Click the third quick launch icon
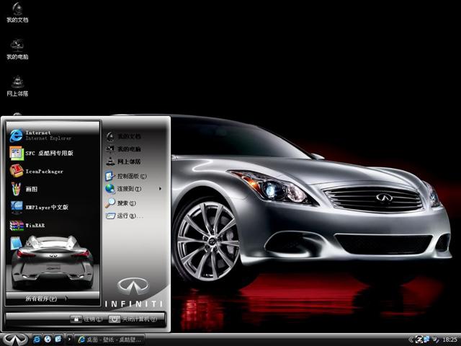 pyautogui.click(x=58, y=340)
